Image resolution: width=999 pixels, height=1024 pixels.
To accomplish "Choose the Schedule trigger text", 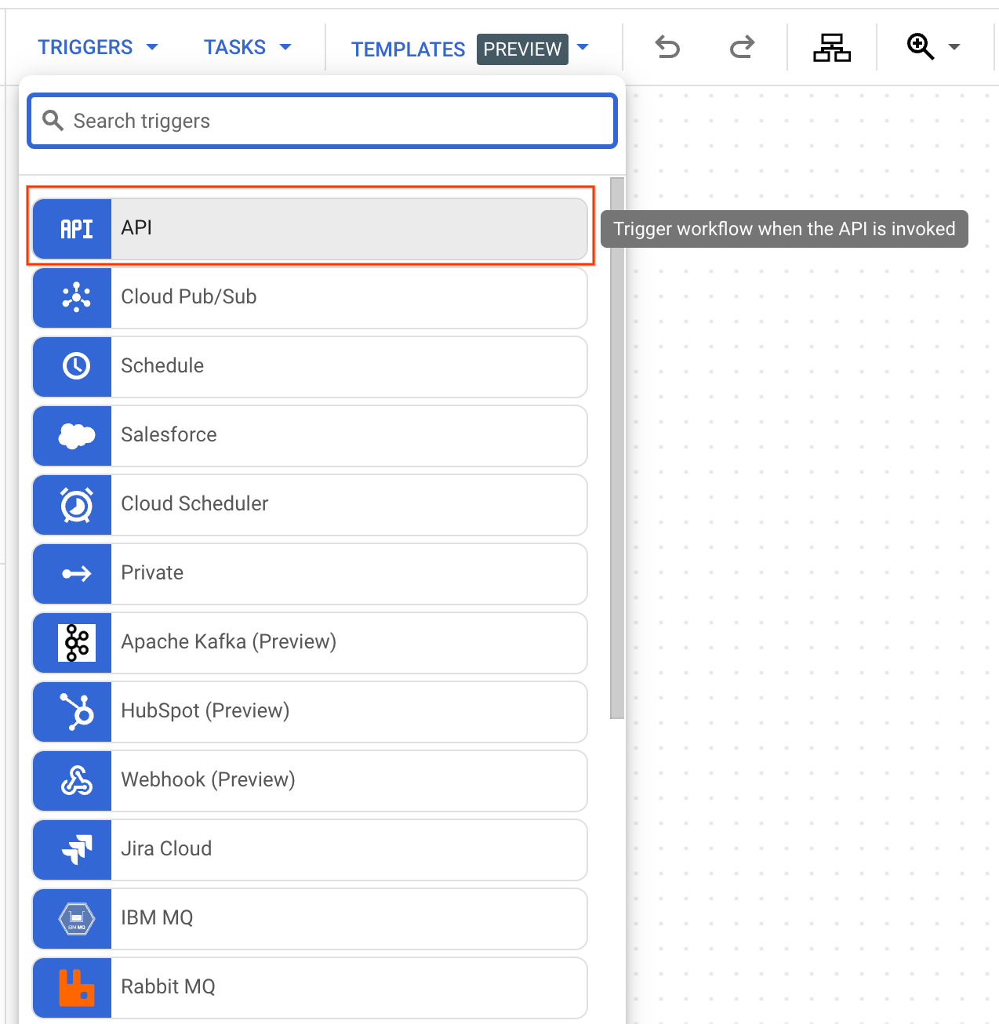I will tap(162, 365).
